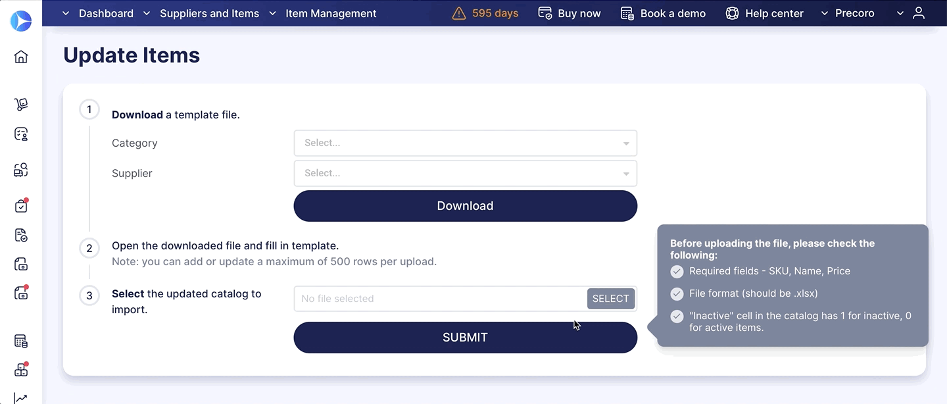Screen dimensions: 947x404
Task: Go to home via sidebar house icon
Action: point(21,57)
